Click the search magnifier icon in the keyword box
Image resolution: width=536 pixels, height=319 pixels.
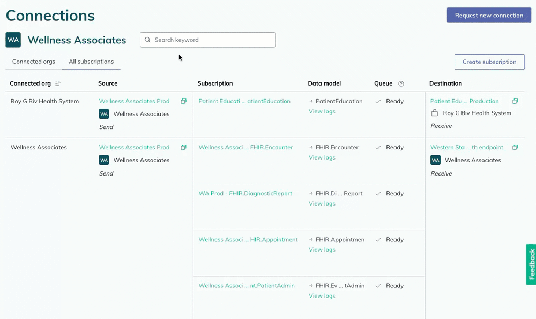click(x=147, y=40)
